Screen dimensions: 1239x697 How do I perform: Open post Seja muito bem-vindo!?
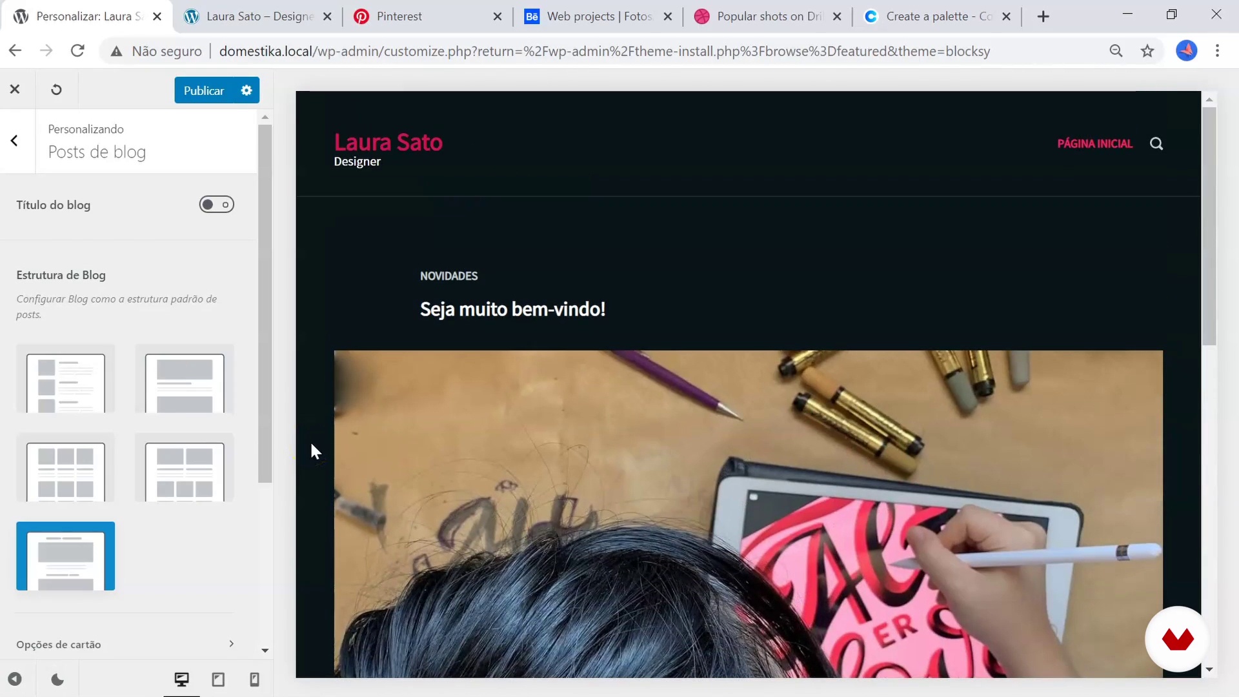point(512,309)
